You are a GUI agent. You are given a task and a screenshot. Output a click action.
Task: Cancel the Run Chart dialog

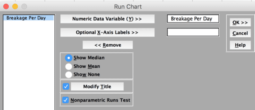click(x=240, y=33)
